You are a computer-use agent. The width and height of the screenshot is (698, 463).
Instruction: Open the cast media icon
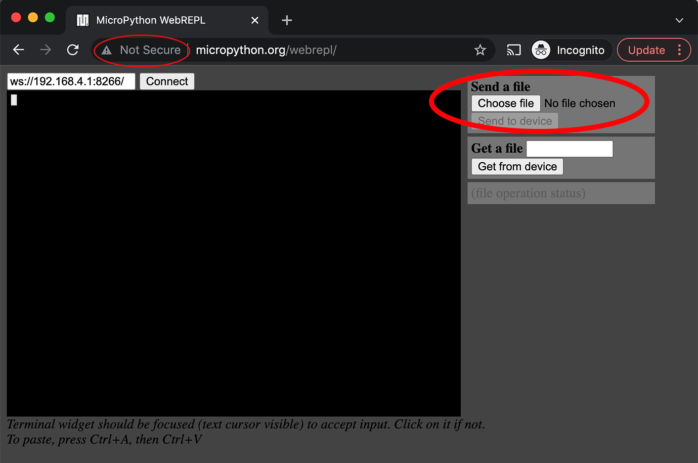coord(513,50)
